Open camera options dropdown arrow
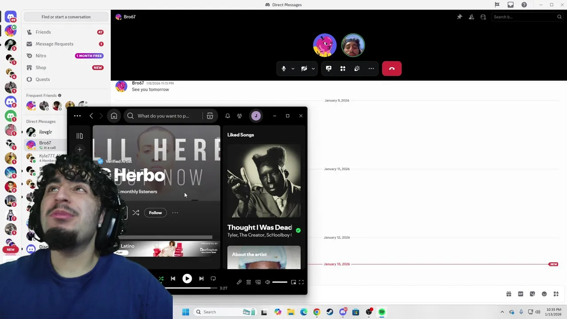The height and width of the screenshot is (319, 567). click(313, 69)
